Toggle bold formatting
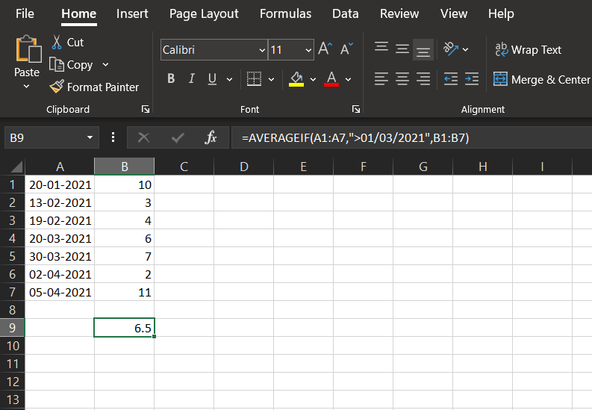 [x=171, y=79]
